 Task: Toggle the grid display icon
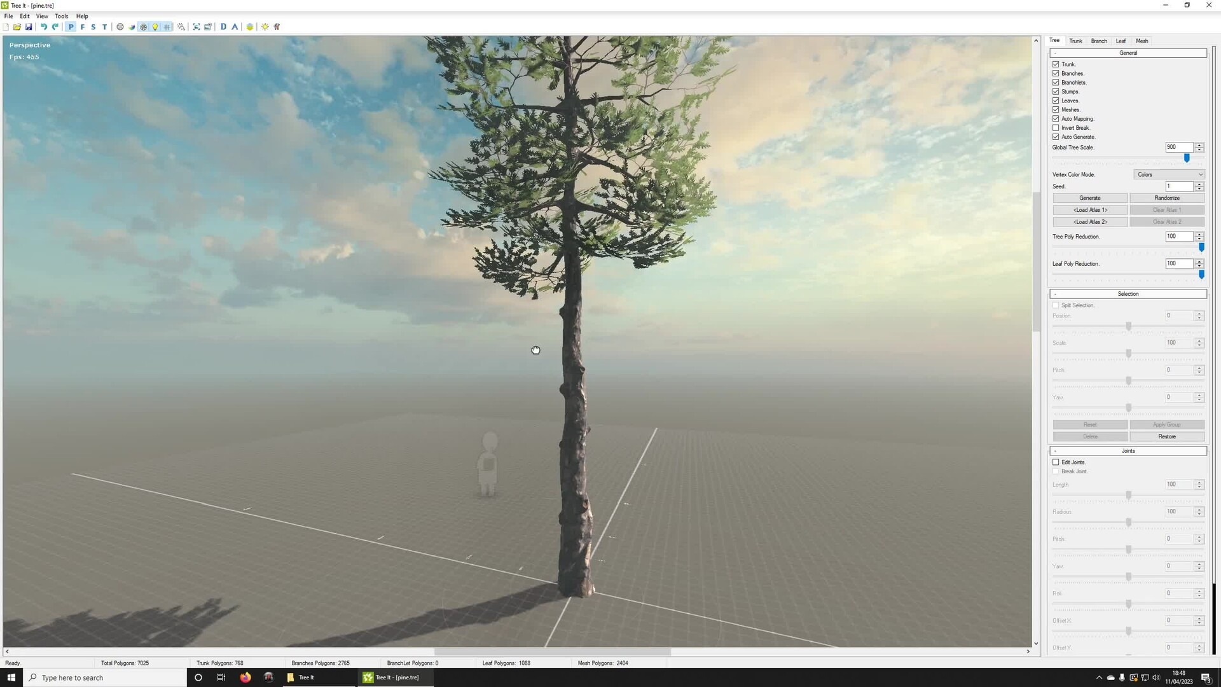point(167,27)
